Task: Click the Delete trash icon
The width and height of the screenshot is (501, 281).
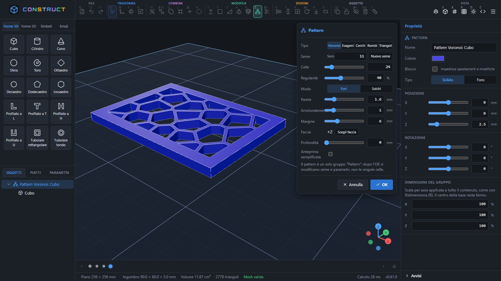Action: (x=365, y=12)
